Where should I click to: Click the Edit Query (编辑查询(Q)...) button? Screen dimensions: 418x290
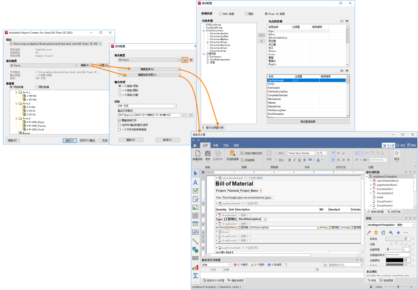click(x=149, y=69)
